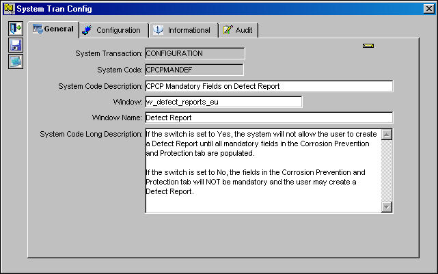Go to the Audit tab
The height and width of the screenshot is (274, 438).
[x=238, y=30]
